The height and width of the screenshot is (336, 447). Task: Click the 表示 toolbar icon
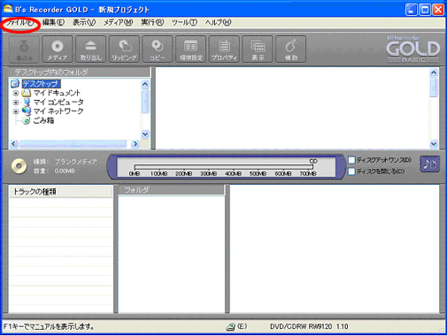click(x=258, y=50)
